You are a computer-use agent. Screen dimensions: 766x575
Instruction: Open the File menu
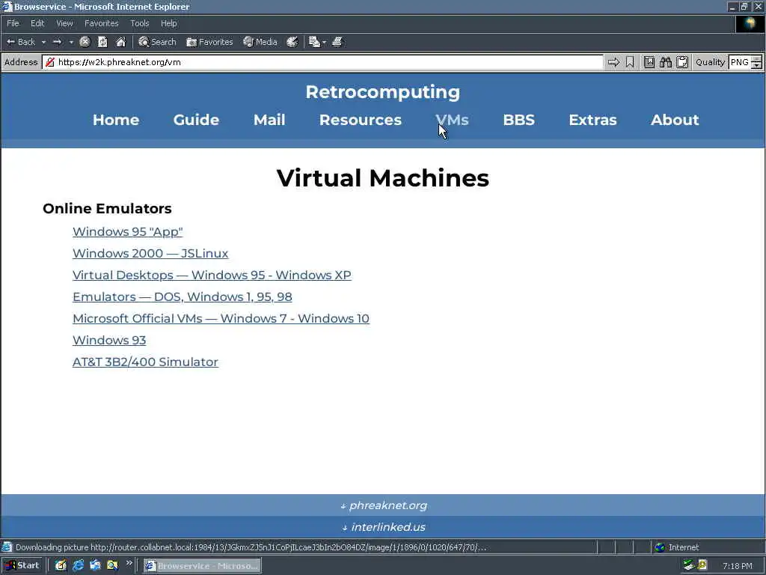[x=13, y=23]
